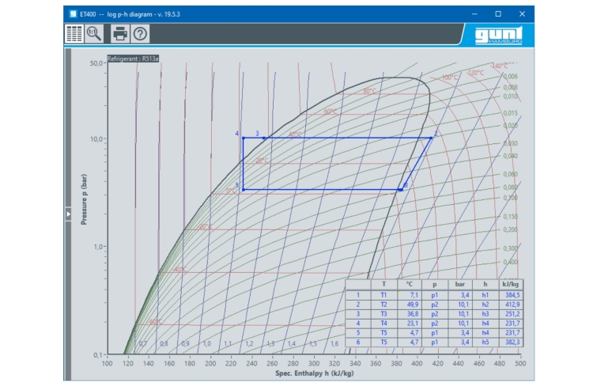The height and width of the screenshot is (386, 597).
Task: Expand the left side panel arrow
Action: click(x=68, y=214)
